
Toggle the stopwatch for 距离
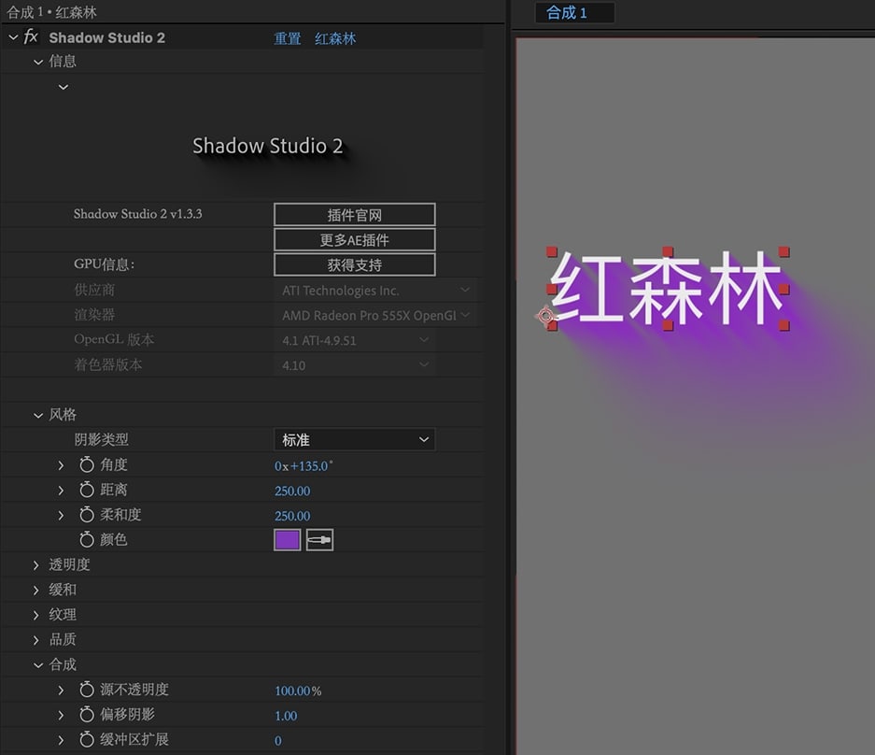click(x=87, y=490)
